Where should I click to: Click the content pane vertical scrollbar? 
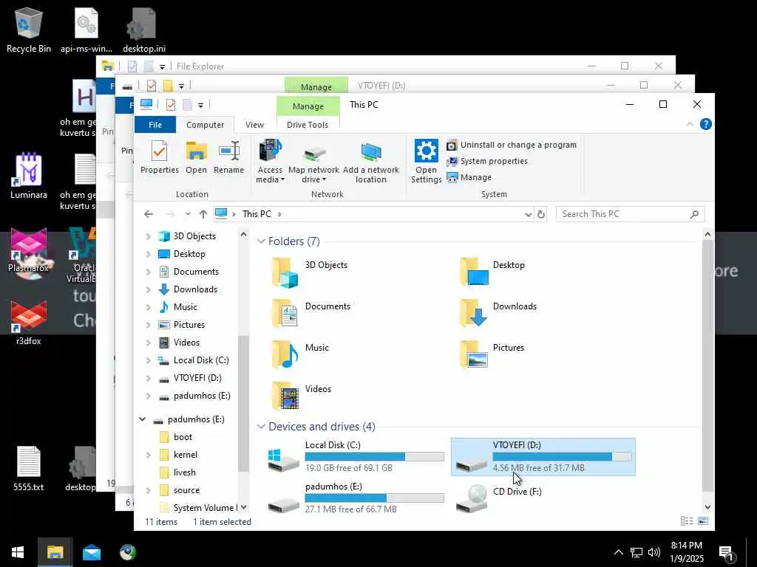click(x=707, y=366)
